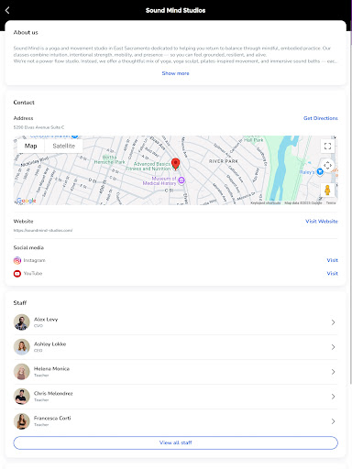
Task: Center the map with camera controls button
Action: point(327,166)
